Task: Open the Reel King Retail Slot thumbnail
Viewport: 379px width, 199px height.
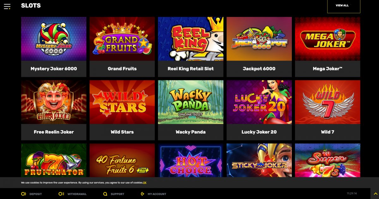Action: pyautogui.click(x=191, y=39)
